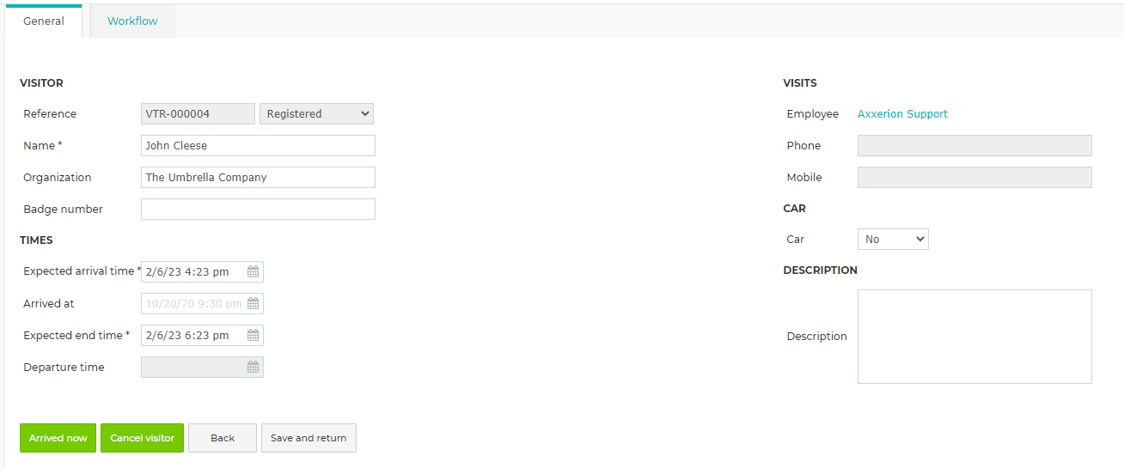Click the DESCRIPTION section heading
The image size is (1124, 468).
(x=820, y=270)
